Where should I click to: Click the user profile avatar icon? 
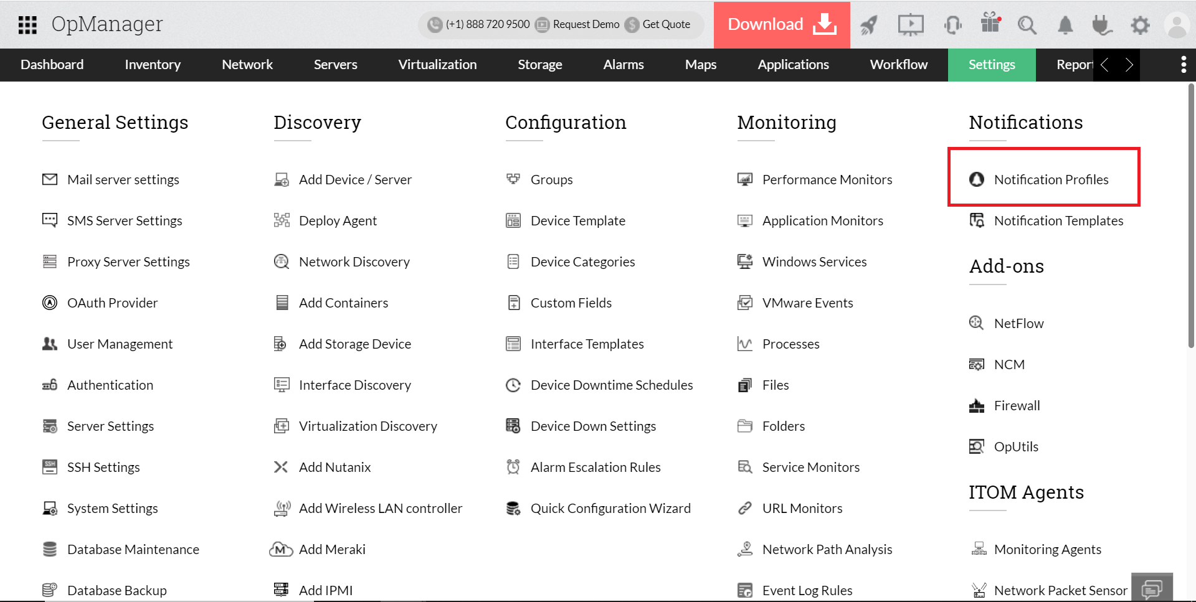pos(1177,26)
